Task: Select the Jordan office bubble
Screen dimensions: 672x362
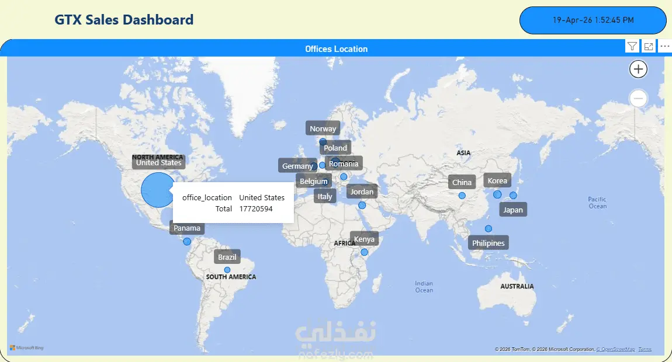Action: click(x=362, y=205)
